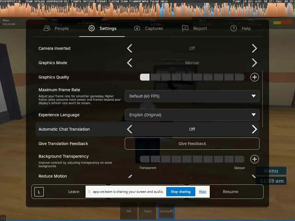Adjust the Background Transparency slider
Image resolution: width=295 pixels, height=221 pixels.
(x=192, y=159)
